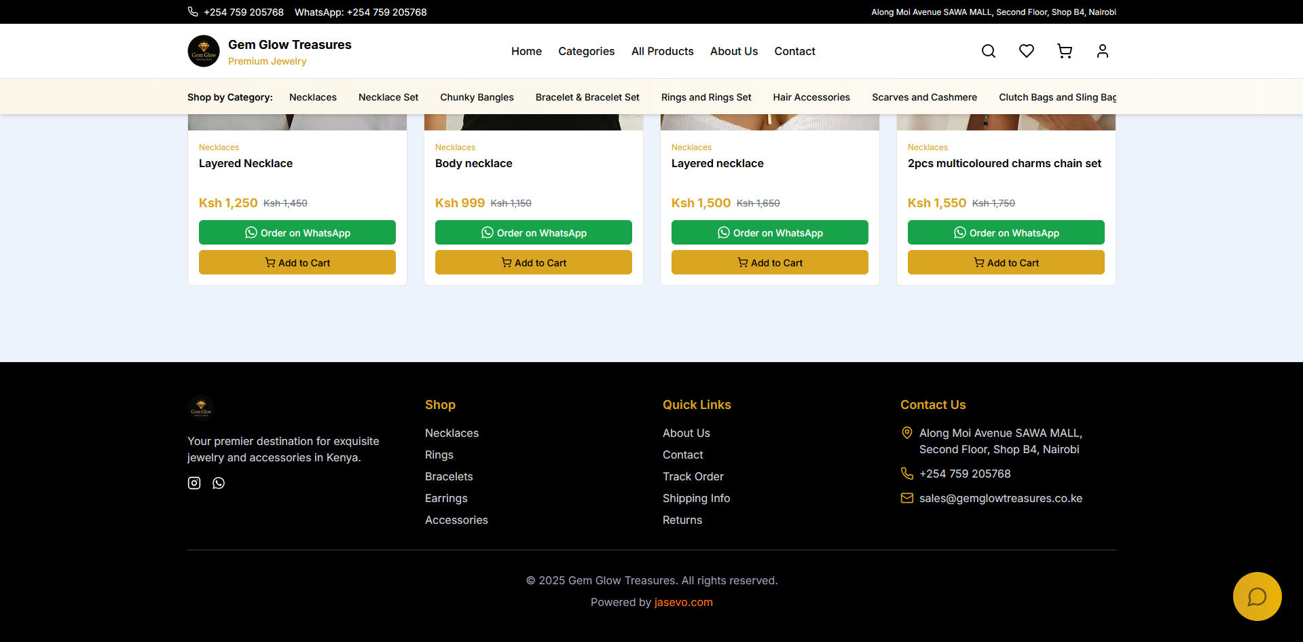Add the Layered Necklace Ksh 1,250 to cart
Image resolution: width=1303 pixels, height=642 pixels.
pos(297,262)
